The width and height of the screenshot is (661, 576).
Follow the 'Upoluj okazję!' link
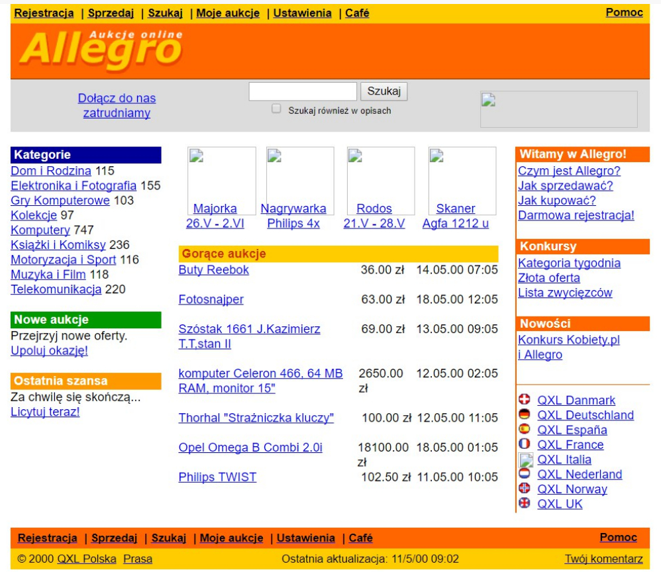[49, 350]
